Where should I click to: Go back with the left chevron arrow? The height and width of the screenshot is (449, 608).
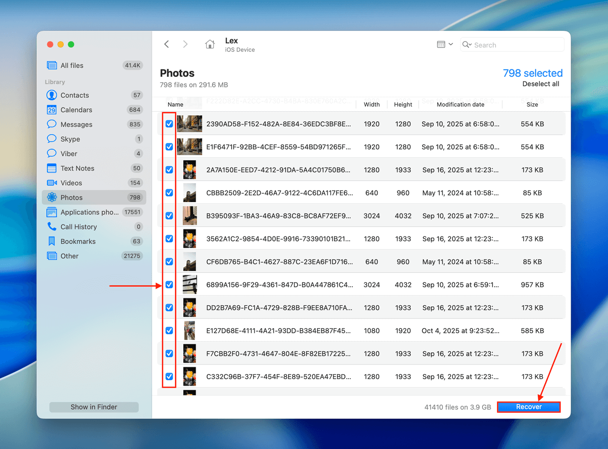coord(167,44)
